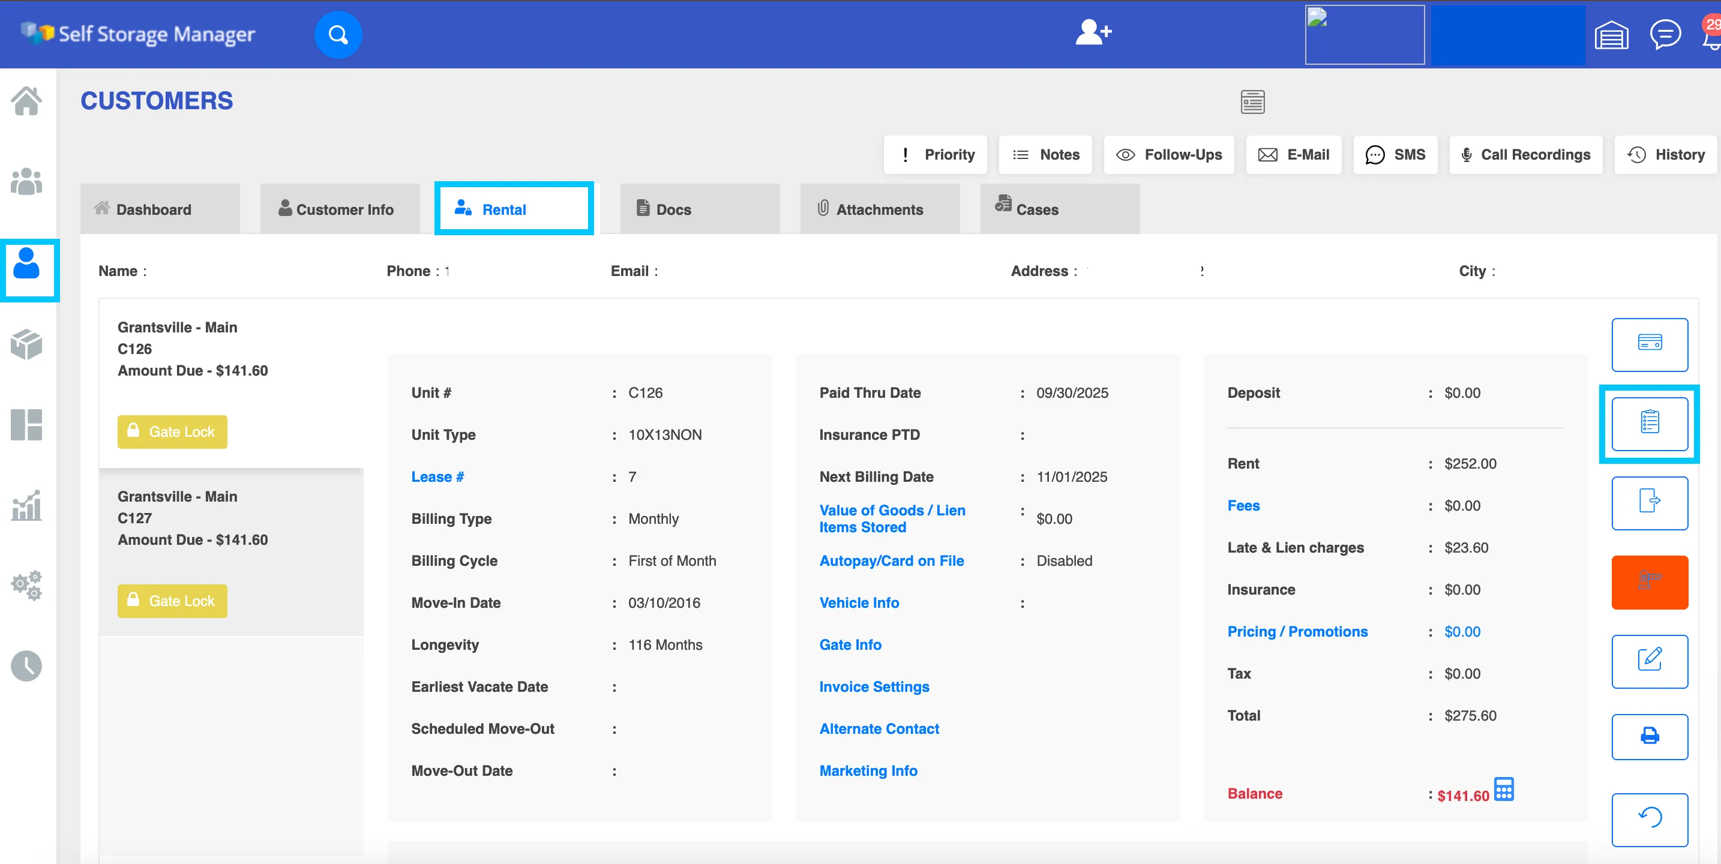Open the settings gears icon in sidebar
This screenshot has width=1721, height=864.
coord(27,586)
